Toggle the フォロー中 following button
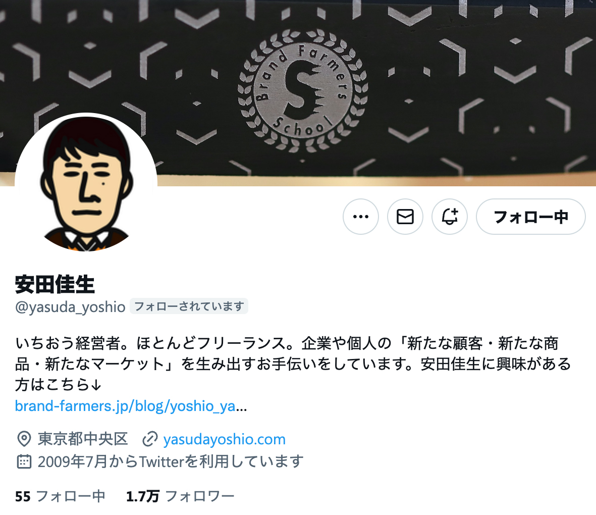 [531, 217]
